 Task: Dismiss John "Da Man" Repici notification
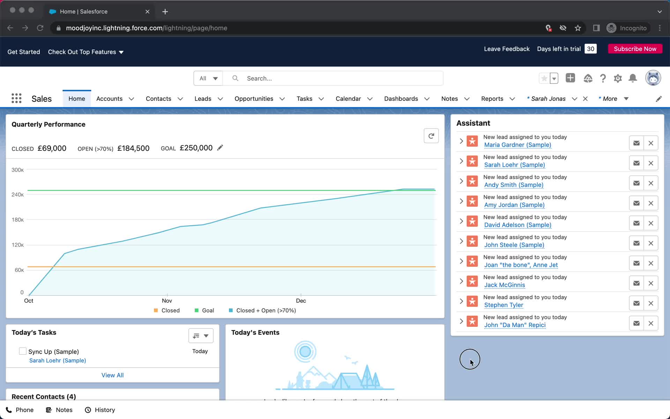click(651, 323)
